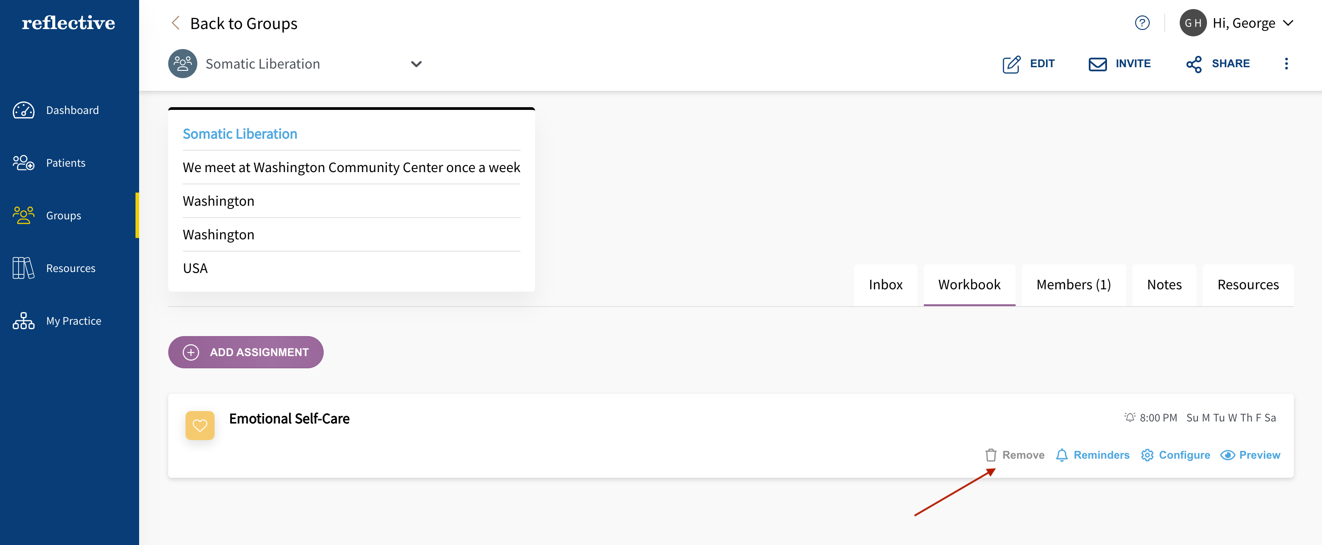Click the ADD ASSIGNMENT button
The width and height of the screenshot is (1322, 545).
(x=245, y=352)
